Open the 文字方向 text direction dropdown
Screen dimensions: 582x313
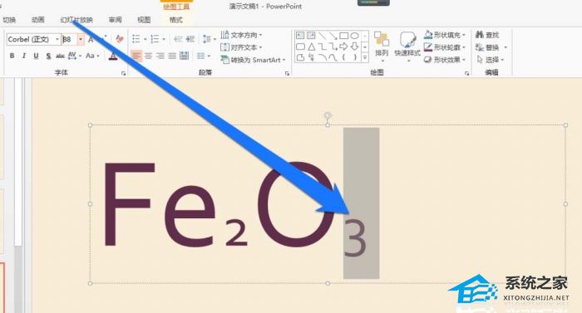click(x=242, y=35)
